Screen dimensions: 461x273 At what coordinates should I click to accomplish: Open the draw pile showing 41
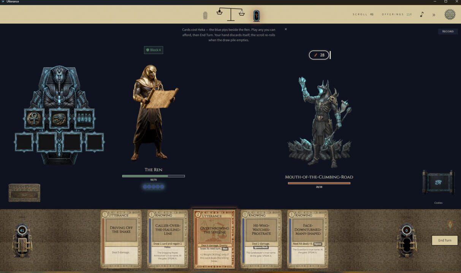[22, 240]
